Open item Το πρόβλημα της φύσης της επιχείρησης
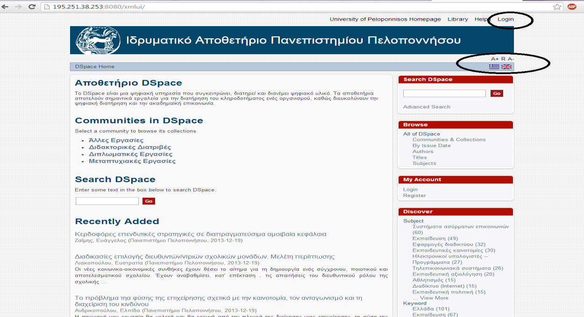 point(219,301)
